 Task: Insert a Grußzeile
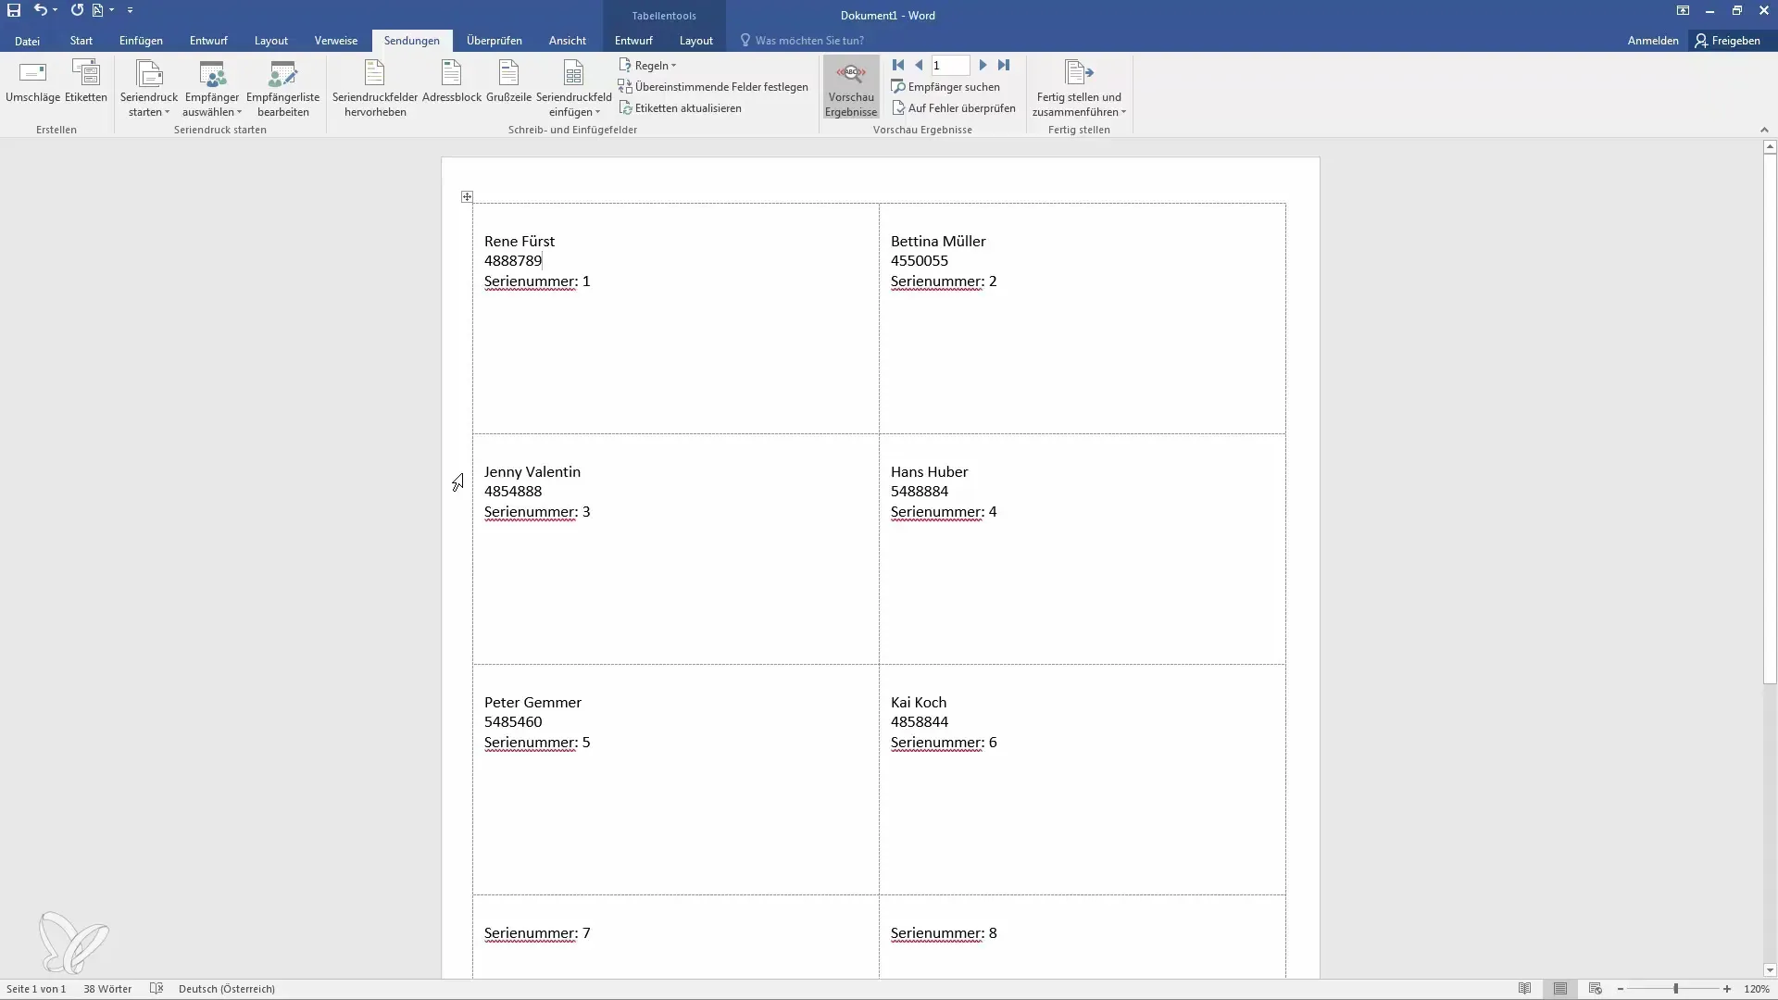pos(508,81)
